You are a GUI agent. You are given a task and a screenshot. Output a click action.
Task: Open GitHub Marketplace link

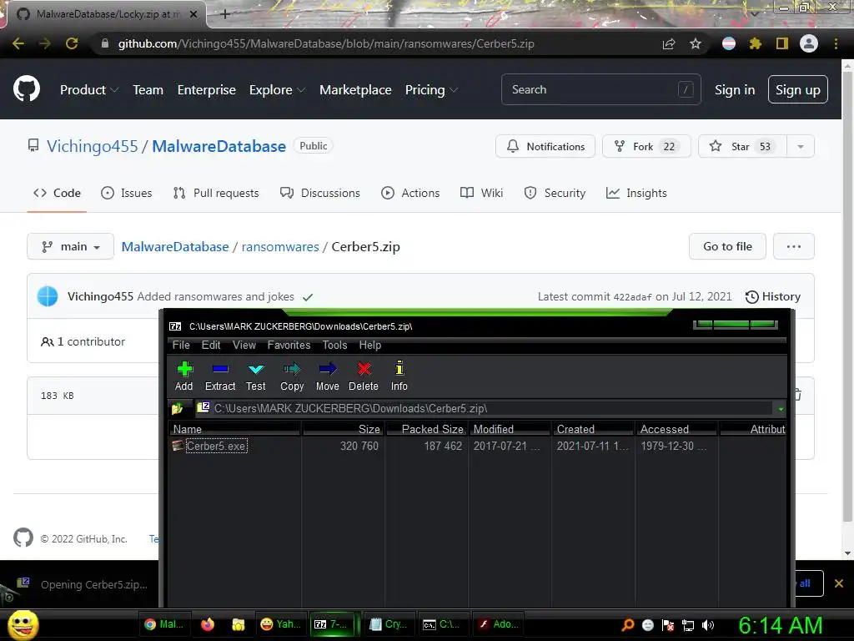tap(355, 90)
